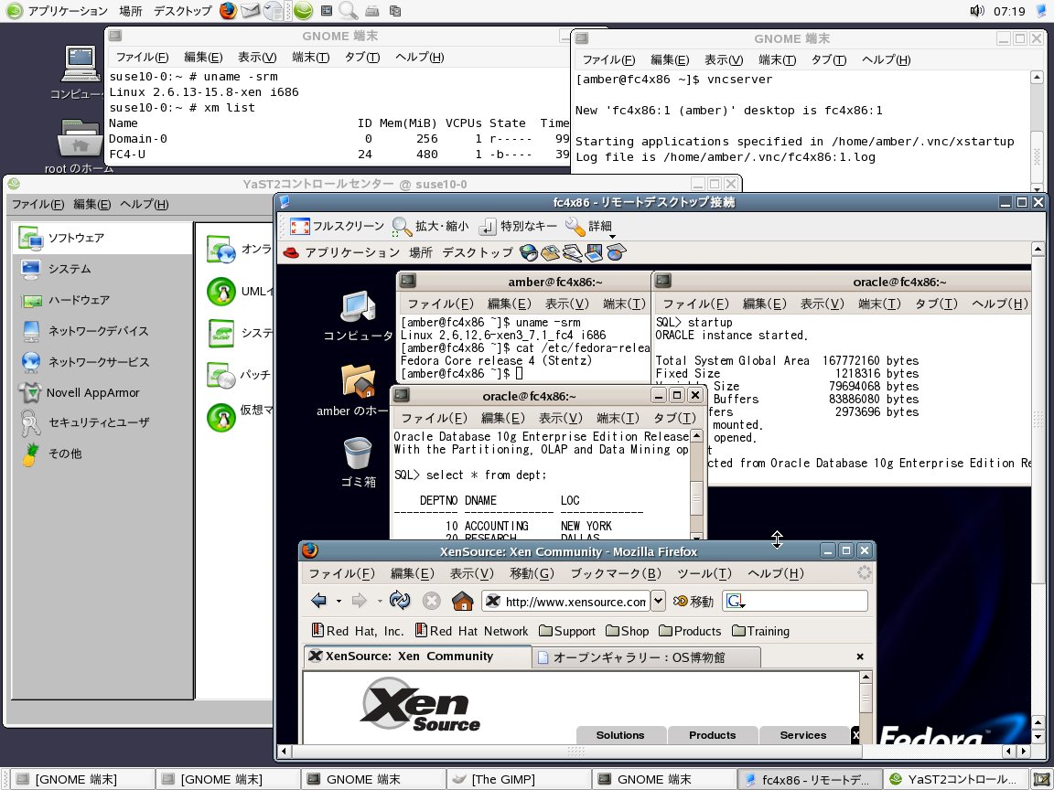Viewport: 1054px width, 790px height.
Task: Click Firefox stop button
Action: (432, 601)
